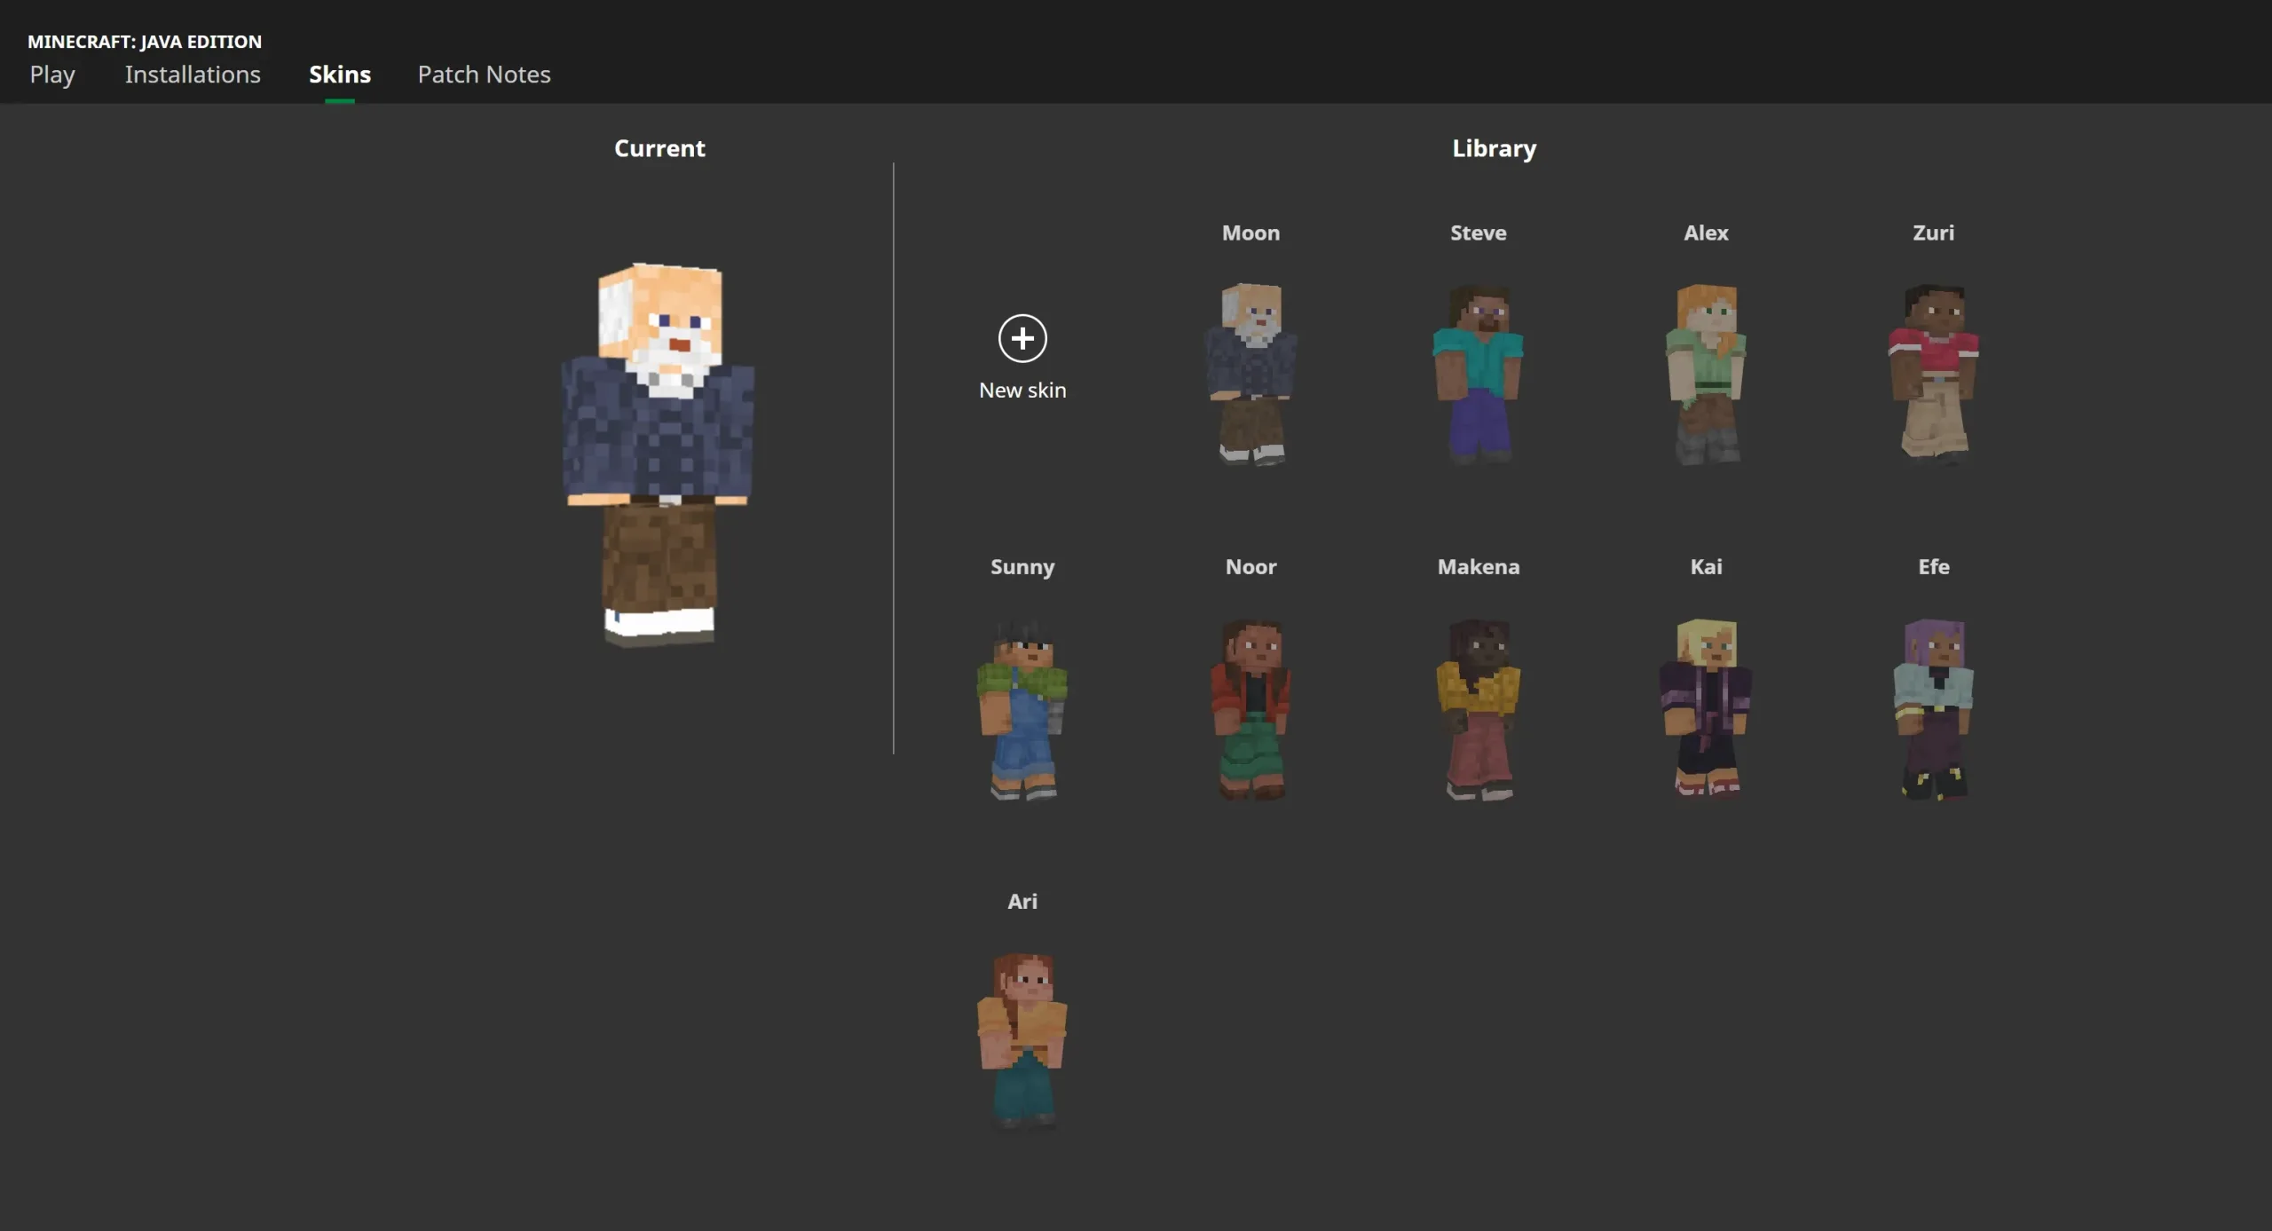This screenshot has height=1231, width=2272.
Task: Click the 'Efe' skin name
Action: [x=1933, y=566]
